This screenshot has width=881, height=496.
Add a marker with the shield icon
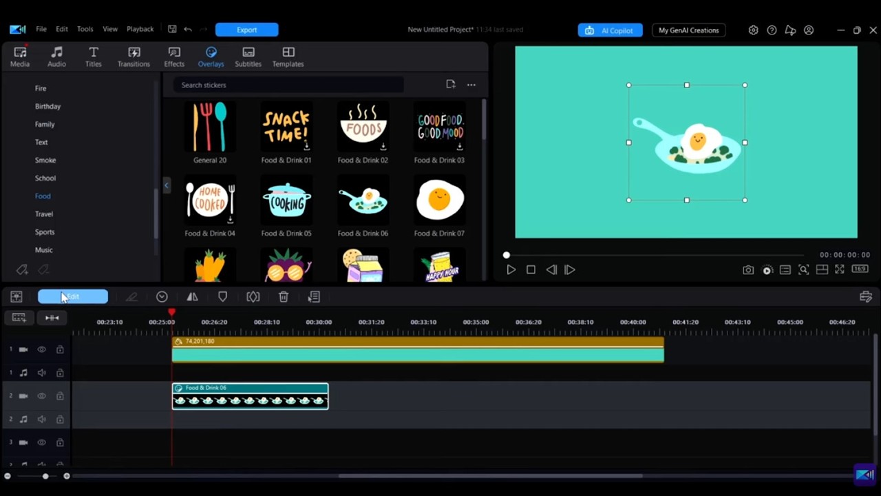click(x=222, y=297)
